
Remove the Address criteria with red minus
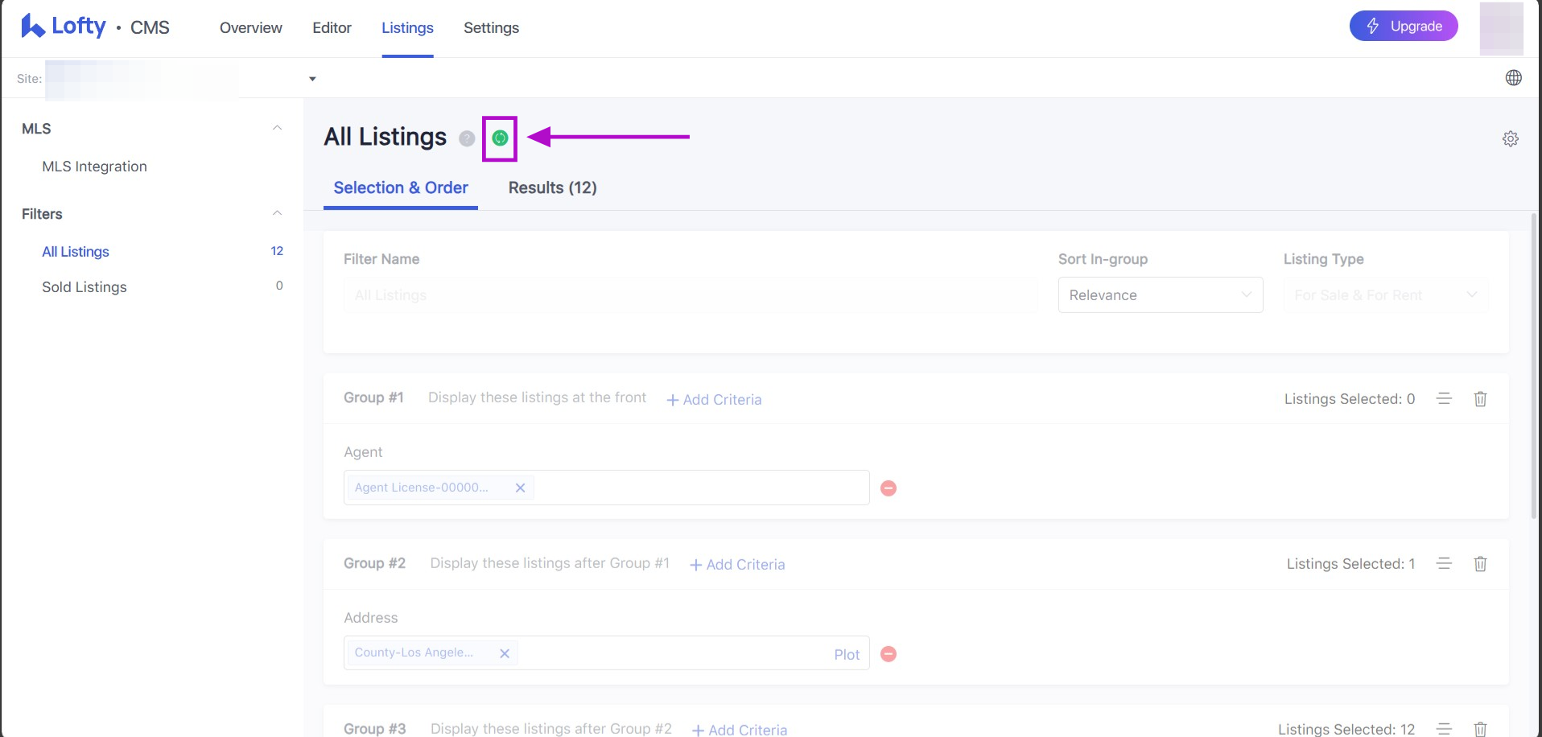889,654
